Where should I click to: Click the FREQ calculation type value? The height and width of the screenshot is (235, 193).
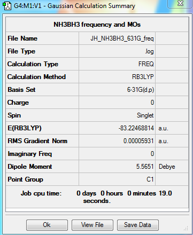point(146,64)
